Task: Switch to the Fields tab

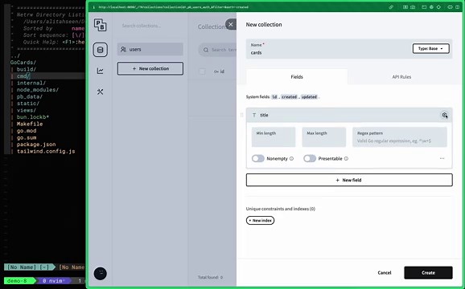Action: 297,77
